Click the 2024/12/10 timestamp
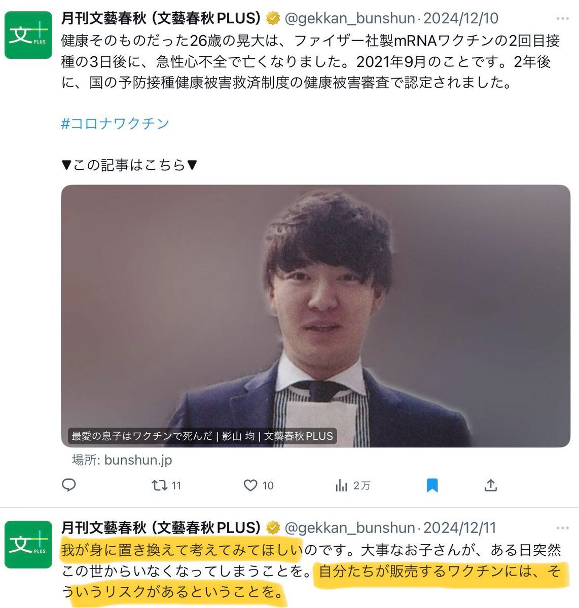This screenshot has height=608, width=579. (x=461, y=19)
